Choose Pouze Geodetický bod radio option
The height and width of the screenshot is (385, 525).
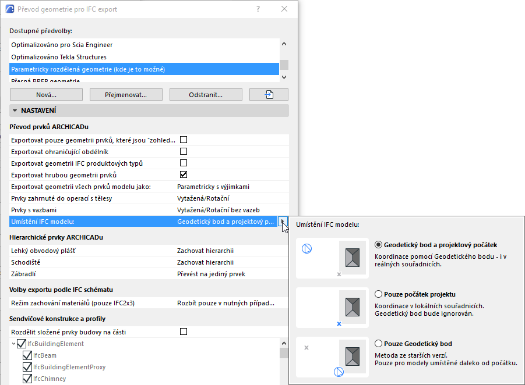[x=378, y=344]
